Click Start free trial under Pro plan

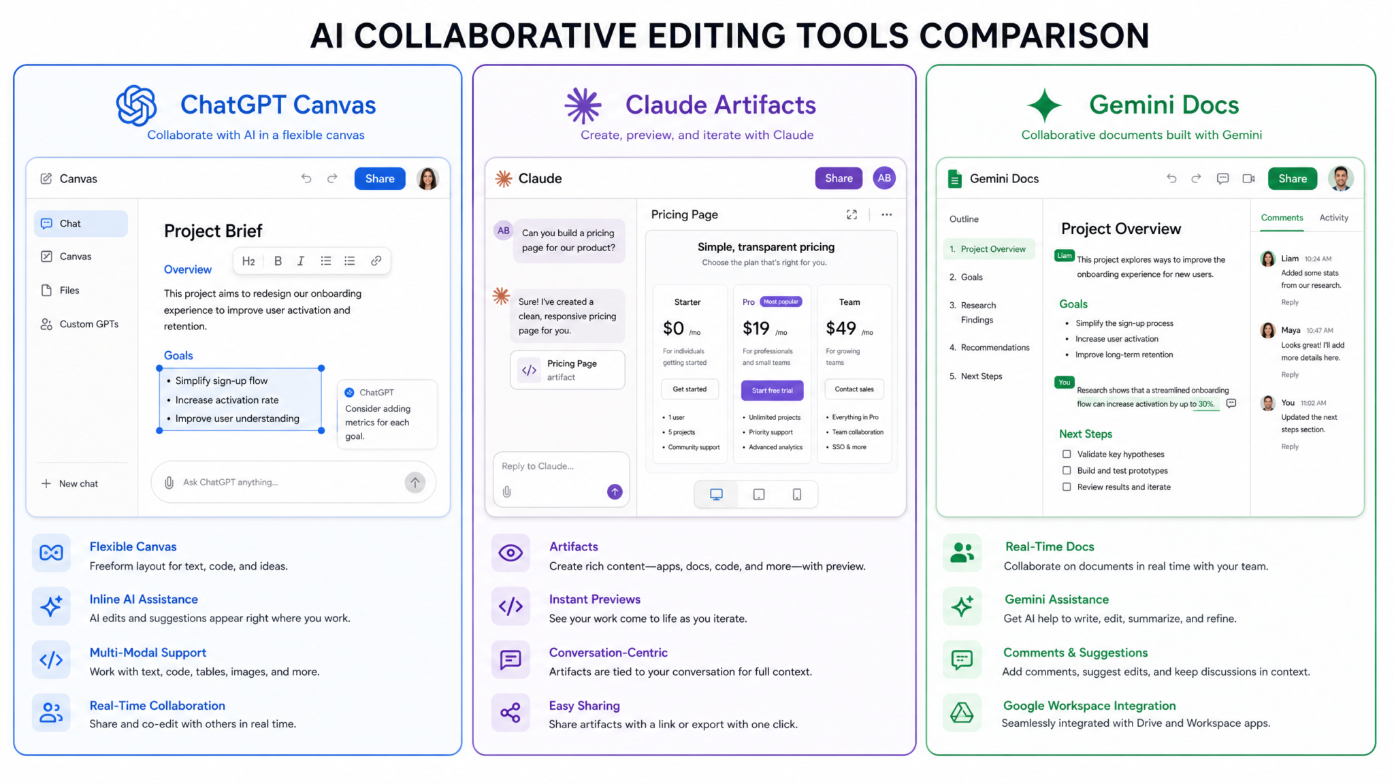(x=772, y=390)
